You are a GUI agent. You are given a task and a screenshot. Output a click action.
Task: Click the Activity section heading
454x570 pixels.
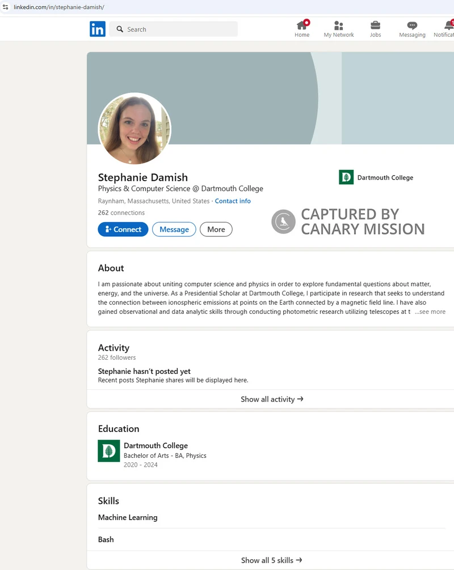(x=113, y=348)
